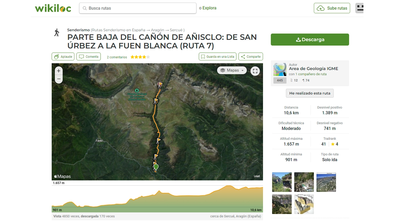Image resolution: width=394 pixels, height=221 pixels.
Task: Click the Comparte share button
Action: tap(250, 57)
